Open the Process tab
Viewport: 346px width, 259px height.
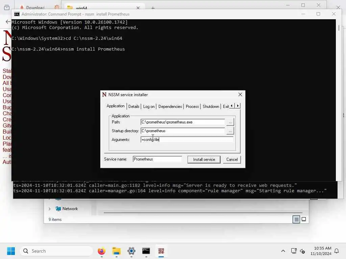[x=192, y=107]
